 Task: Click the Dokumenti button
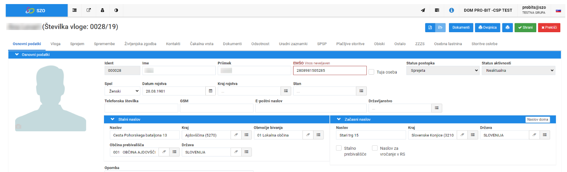tap(461, 28)
